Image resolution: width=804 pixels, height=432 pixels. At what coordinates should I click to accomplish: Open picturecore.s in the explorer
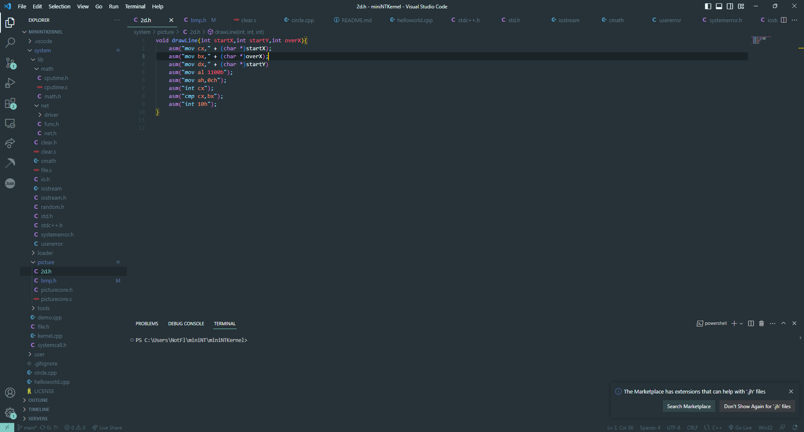point(56,299)
